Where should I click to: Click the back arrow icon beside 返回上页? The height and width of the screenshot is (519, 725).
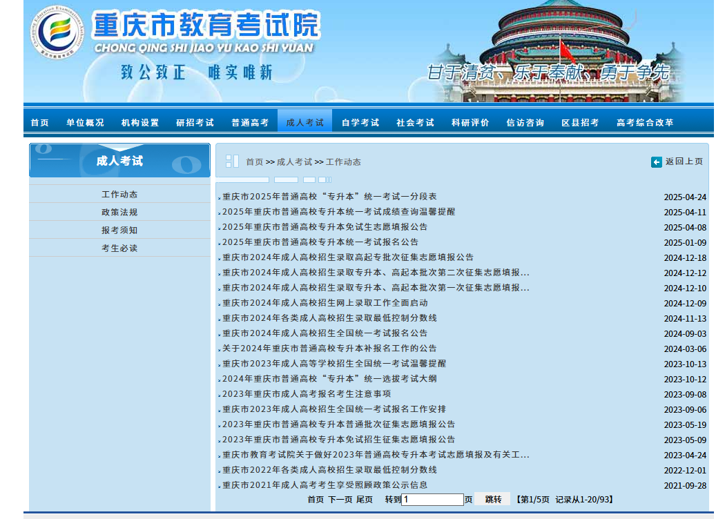pos(656,162)
